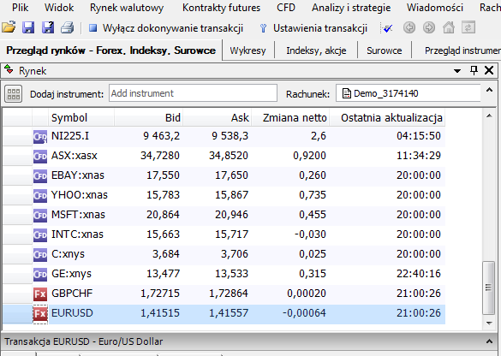Switch to the Surowce tab
This screenshot has height=356, width=501.
tap(385, 50)
